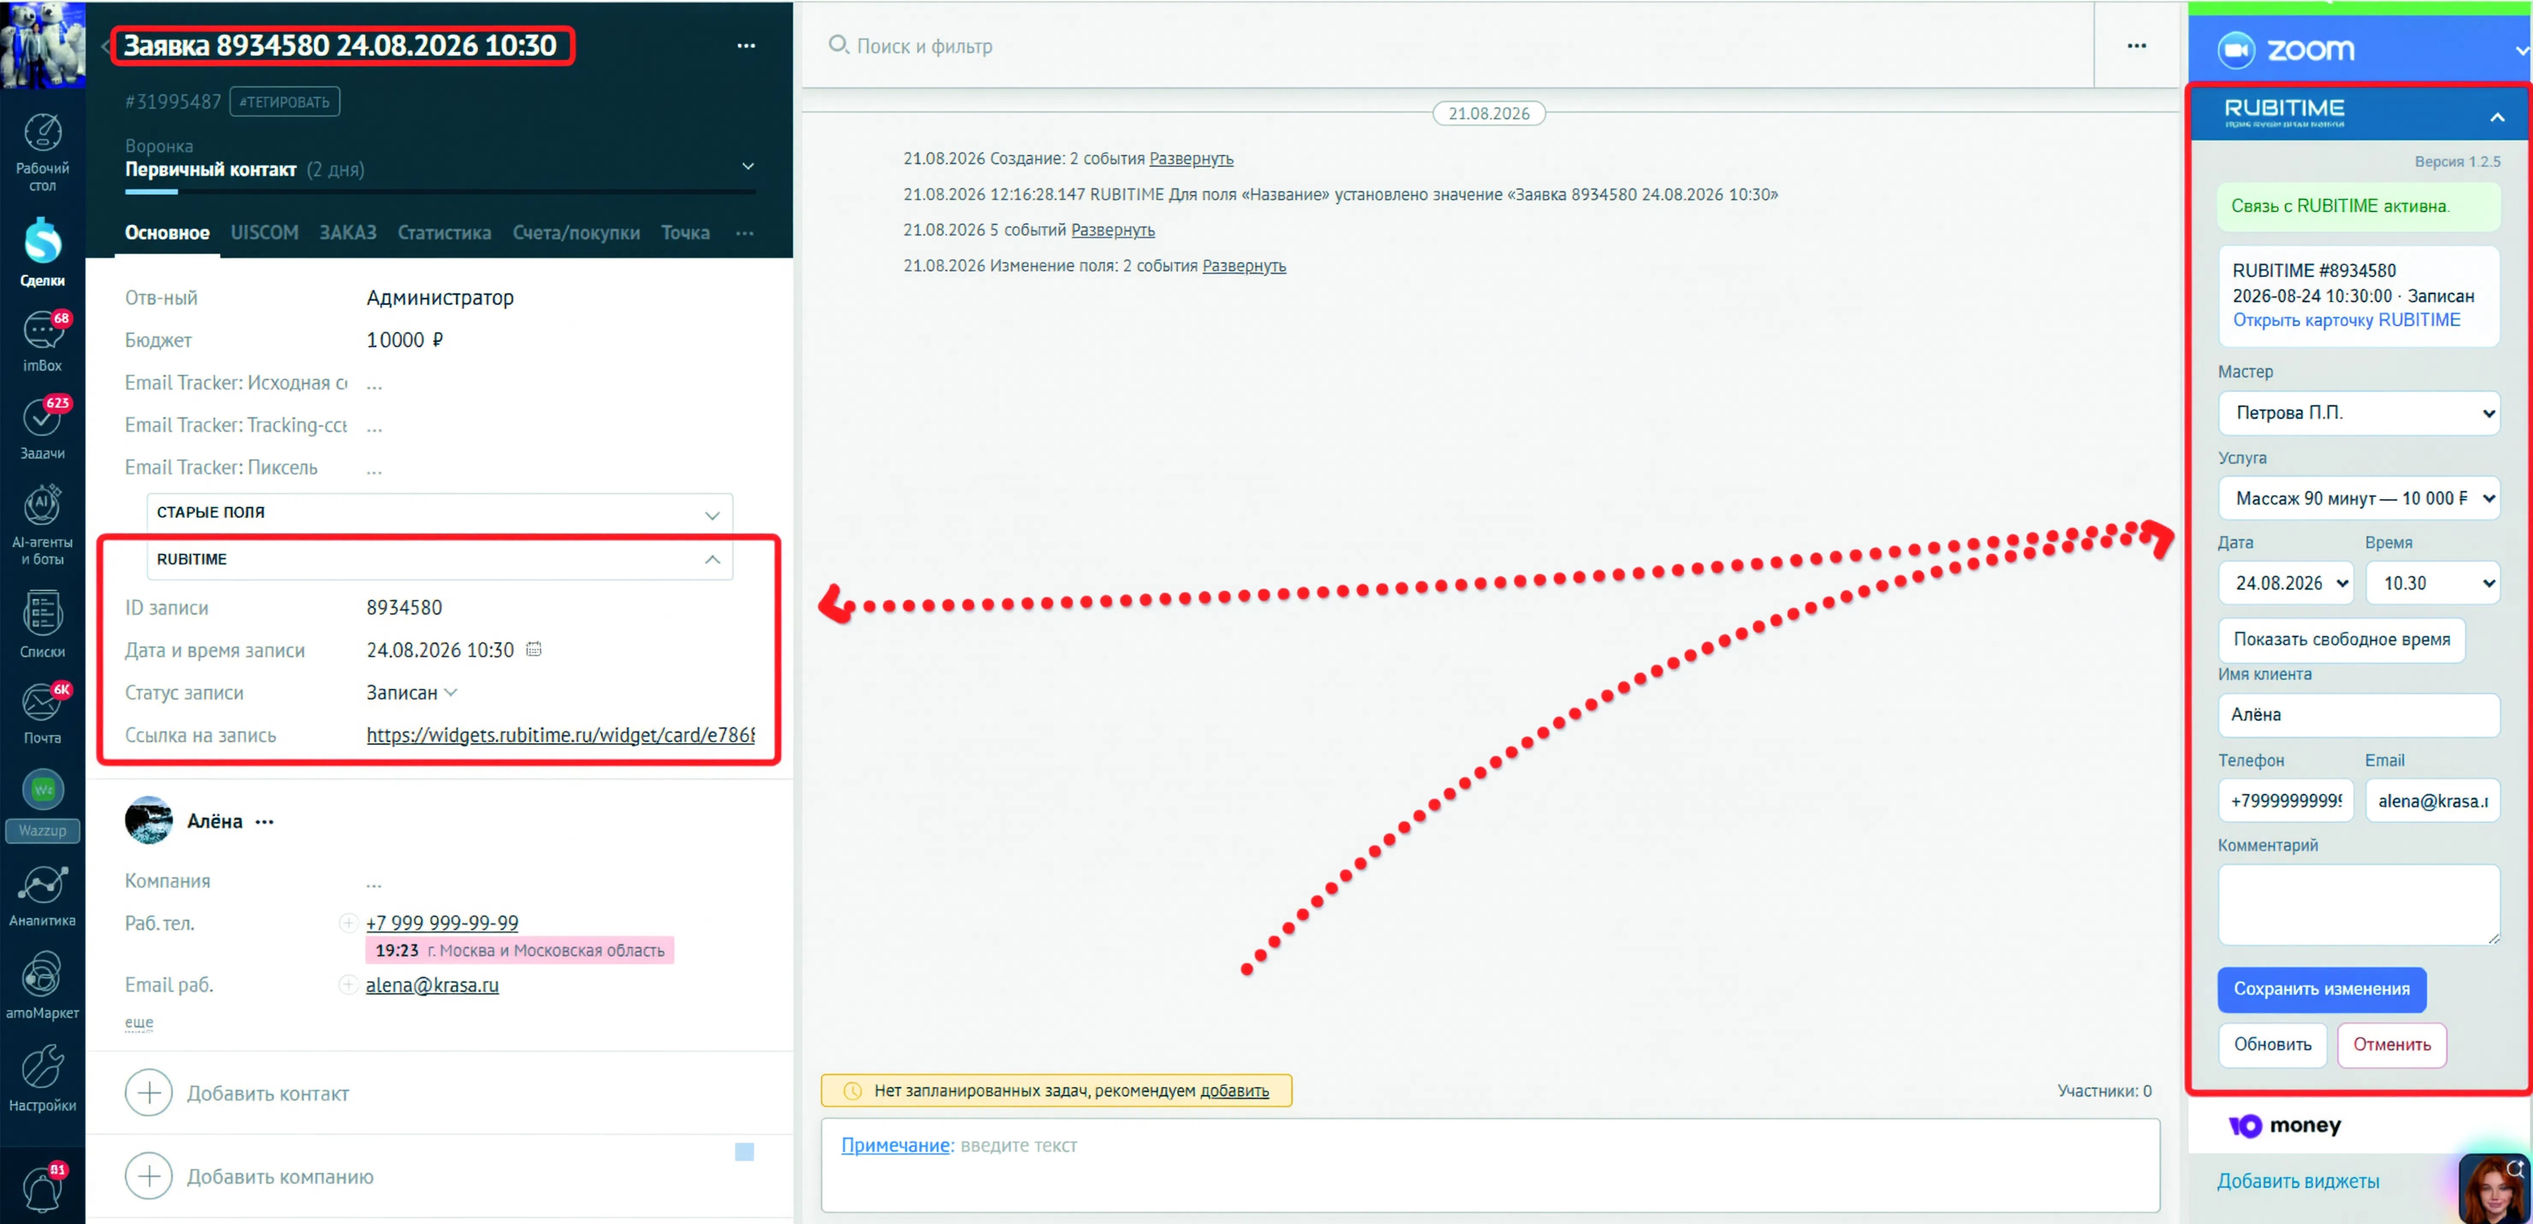Viewport: 2533px width, 1224px height.
Task: Open the Время dropdown 10.30
Action: coord(2432,583)
